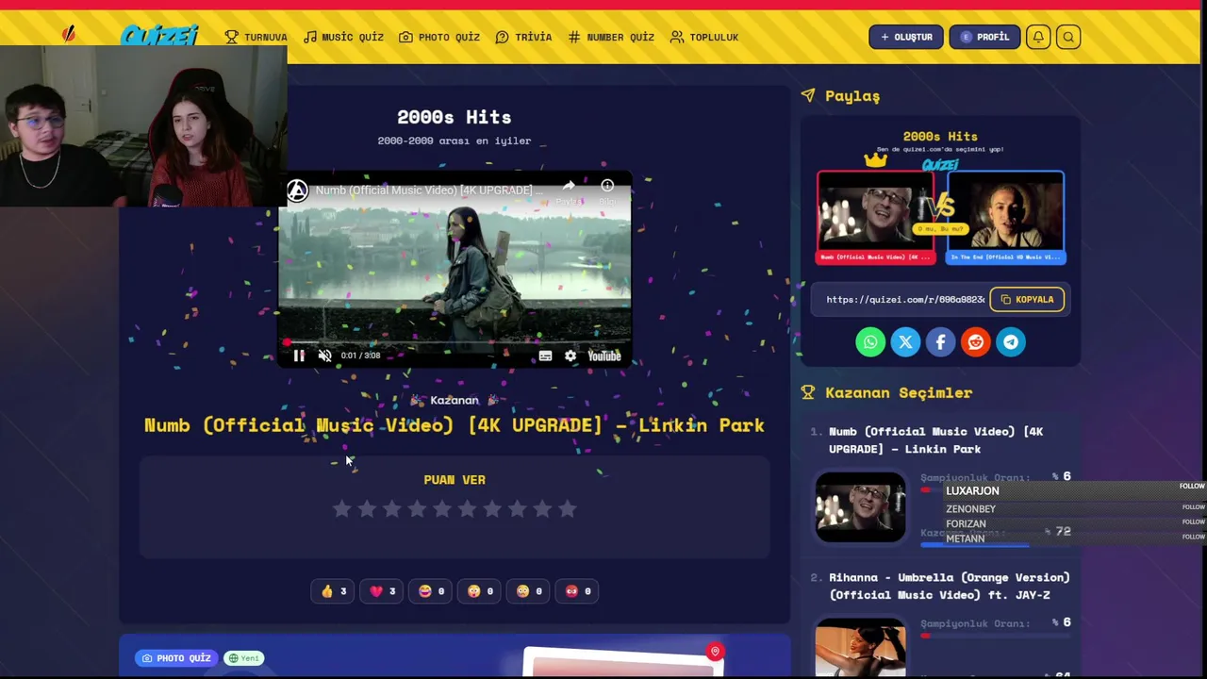
Task: React with the heart emoji
Action: 382,591
